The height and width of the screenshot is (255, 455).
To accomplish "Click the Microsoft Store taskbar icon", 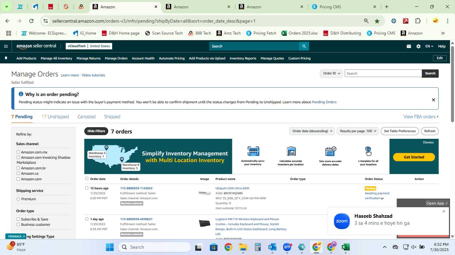I will pos(214,247).
